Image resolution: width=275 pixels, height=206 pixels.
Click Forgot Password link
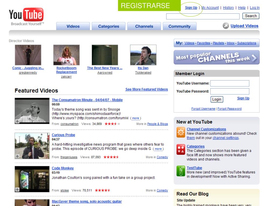tap(229, 109)
